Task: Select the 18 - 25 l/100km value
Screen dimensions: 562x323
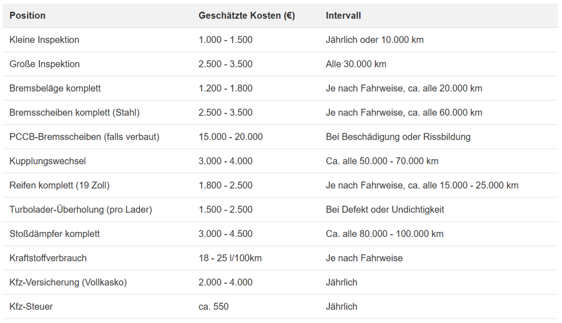Action: coord(230,258)
